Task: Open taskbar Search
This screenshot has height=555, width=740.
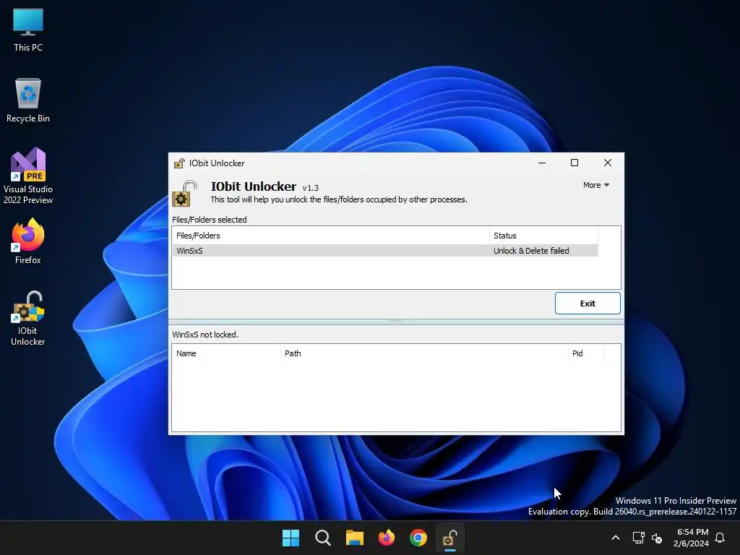Action: click(x=323, y=538)
